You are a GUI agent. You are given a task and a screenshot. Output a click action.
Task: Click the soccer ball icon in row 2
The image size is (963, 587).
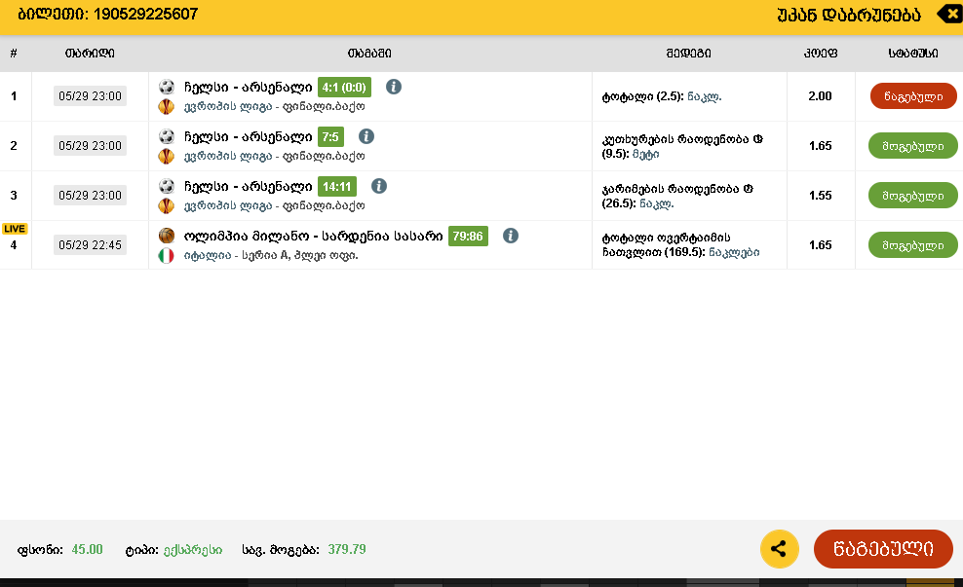(x=167, y=136)
